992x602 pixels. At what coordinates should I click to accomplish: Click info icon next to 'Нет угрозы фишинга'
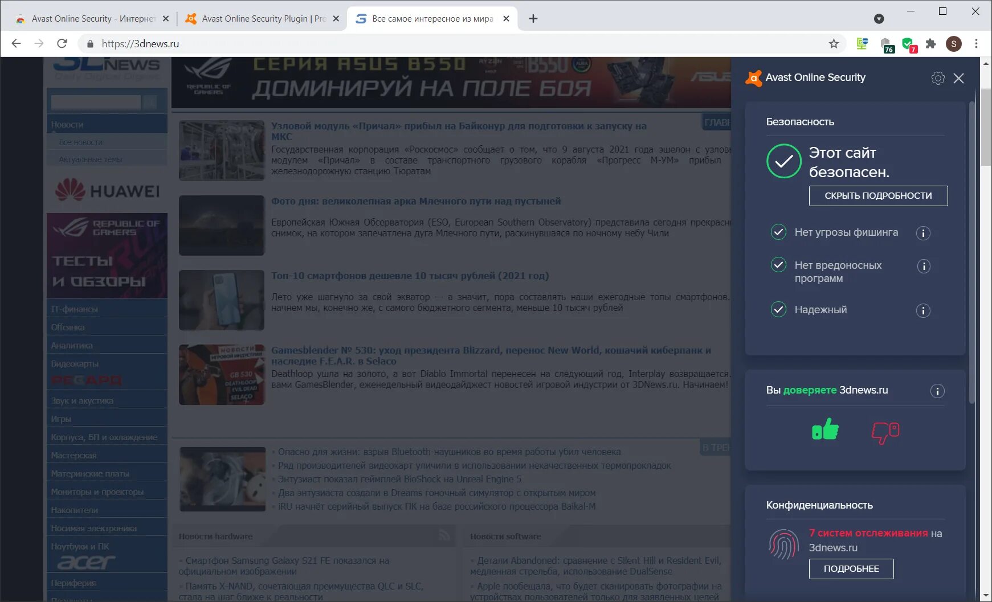(x=923, y=233)
